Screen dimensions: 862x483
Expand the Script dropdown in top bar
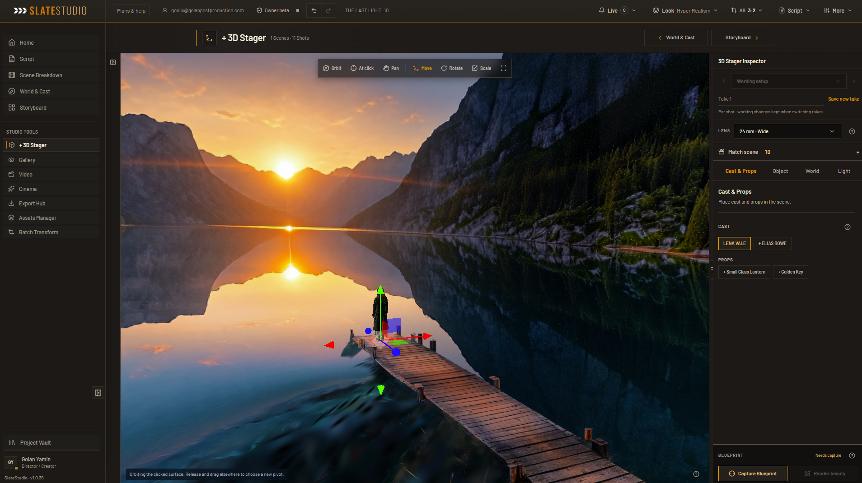coord(794,10)
